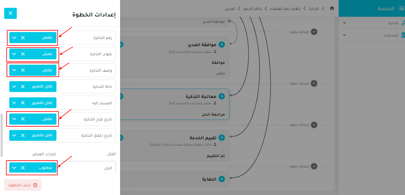Click the wrench icon for الادارة
Image resolution: width=405 pixels, height=195 pixels.
tap(403, 23)
